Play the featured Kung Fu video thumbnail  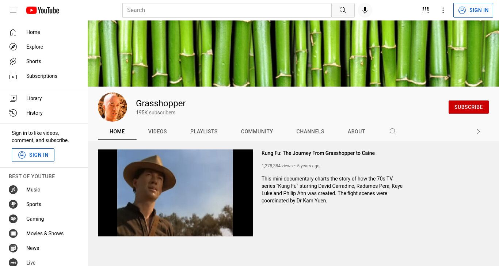(x=175, y=193)
